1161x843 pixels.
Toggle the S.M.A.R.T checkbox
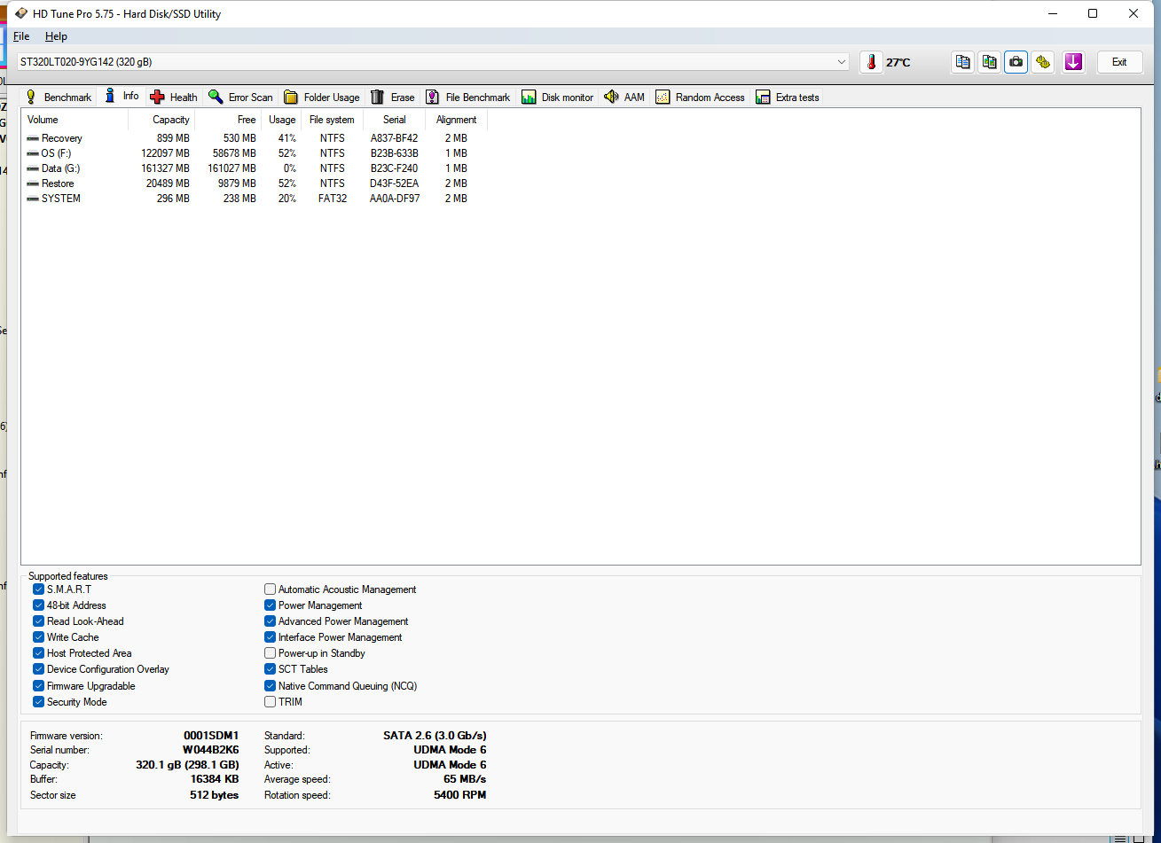pos(39,589)
